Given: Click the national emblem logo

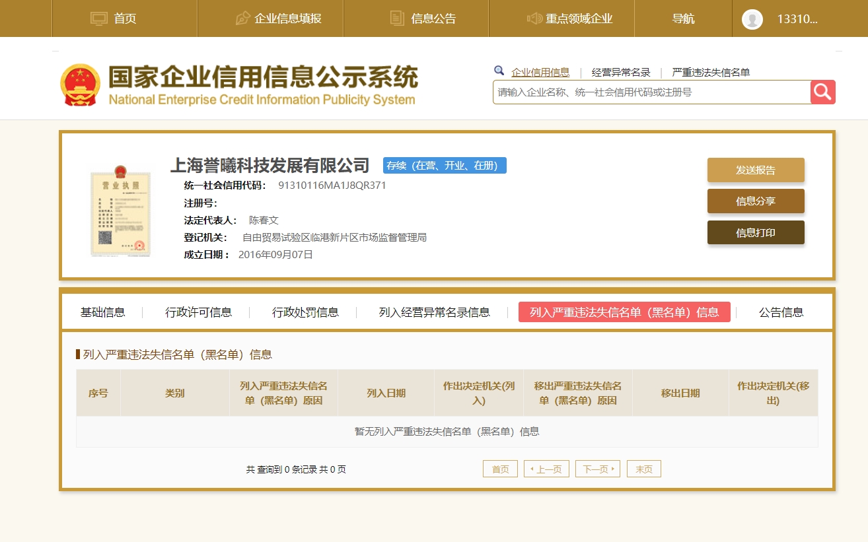Looking at the screenshot, I should (x=80, y=85).
